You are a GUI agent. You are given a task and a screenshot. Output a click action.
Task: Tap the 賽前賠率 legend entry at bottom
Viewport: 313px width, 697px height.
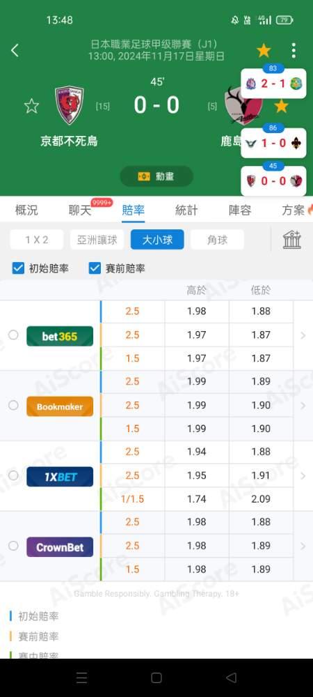click(34, 636)
